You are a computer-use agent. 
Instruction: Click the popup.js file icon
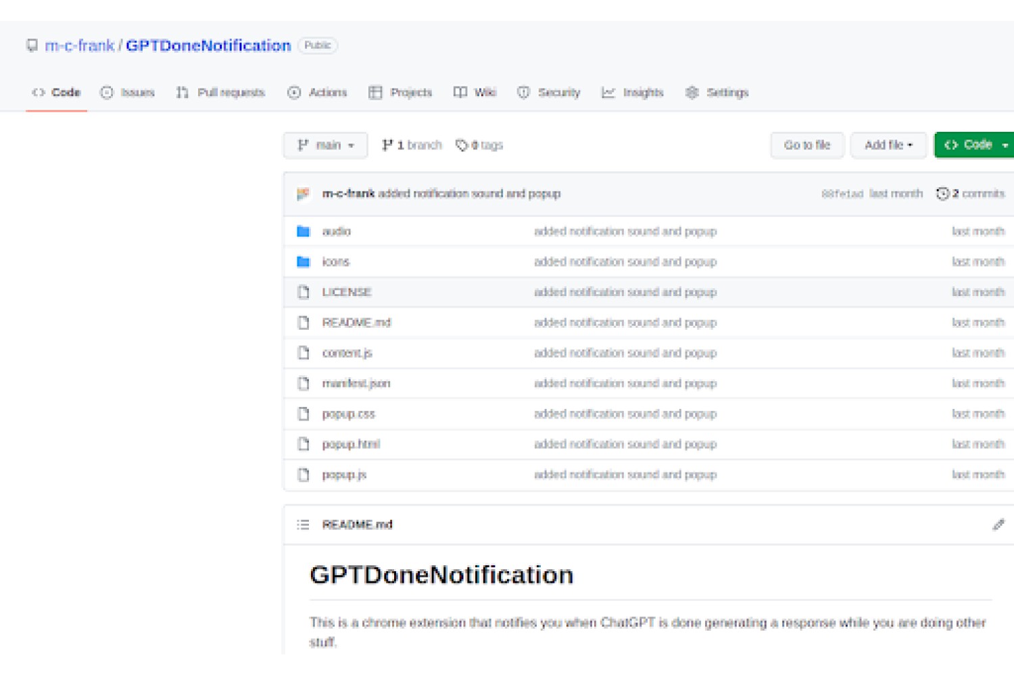(x=304, y=475)
